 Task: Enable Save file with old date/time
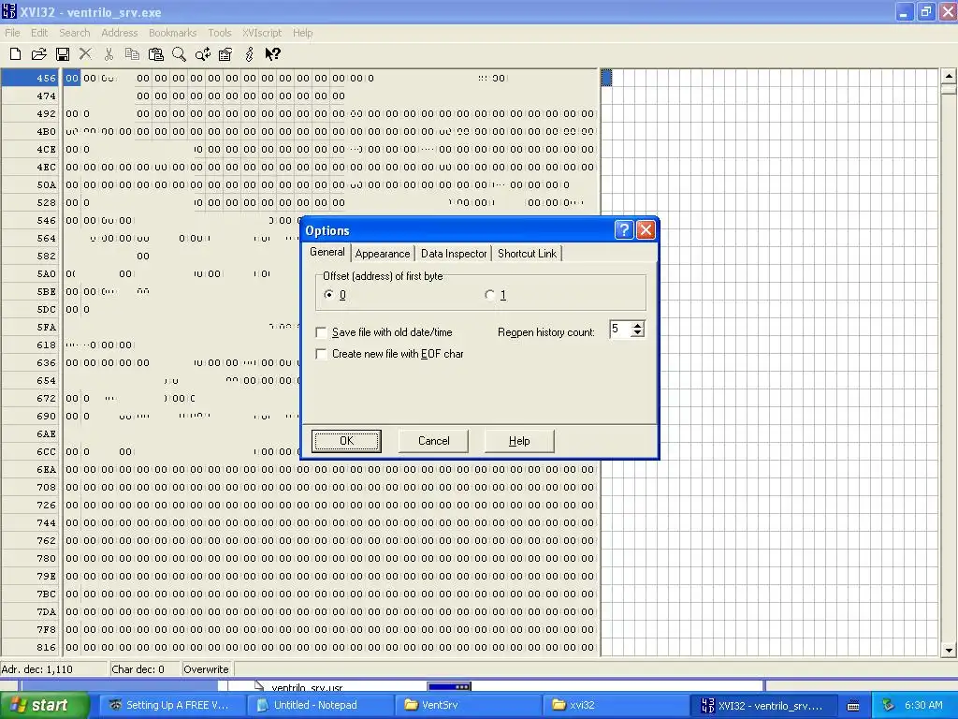coord(321,332)
